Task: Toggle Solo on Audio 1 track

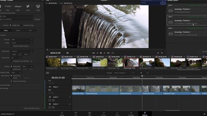Action: point(50,100)
